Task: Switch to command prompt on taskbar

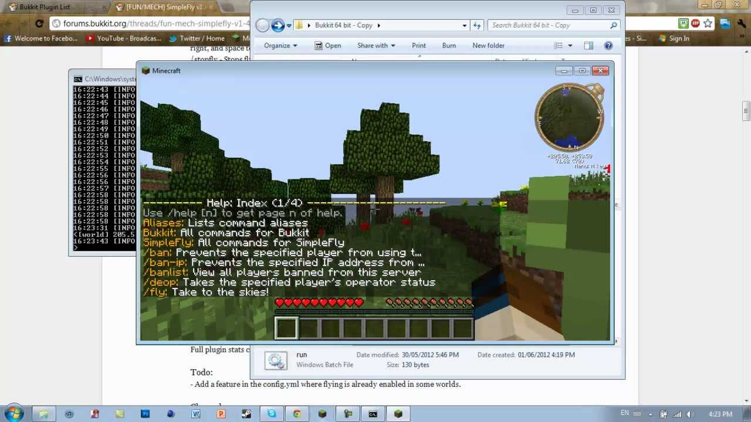Action: [x=373, y=414]
